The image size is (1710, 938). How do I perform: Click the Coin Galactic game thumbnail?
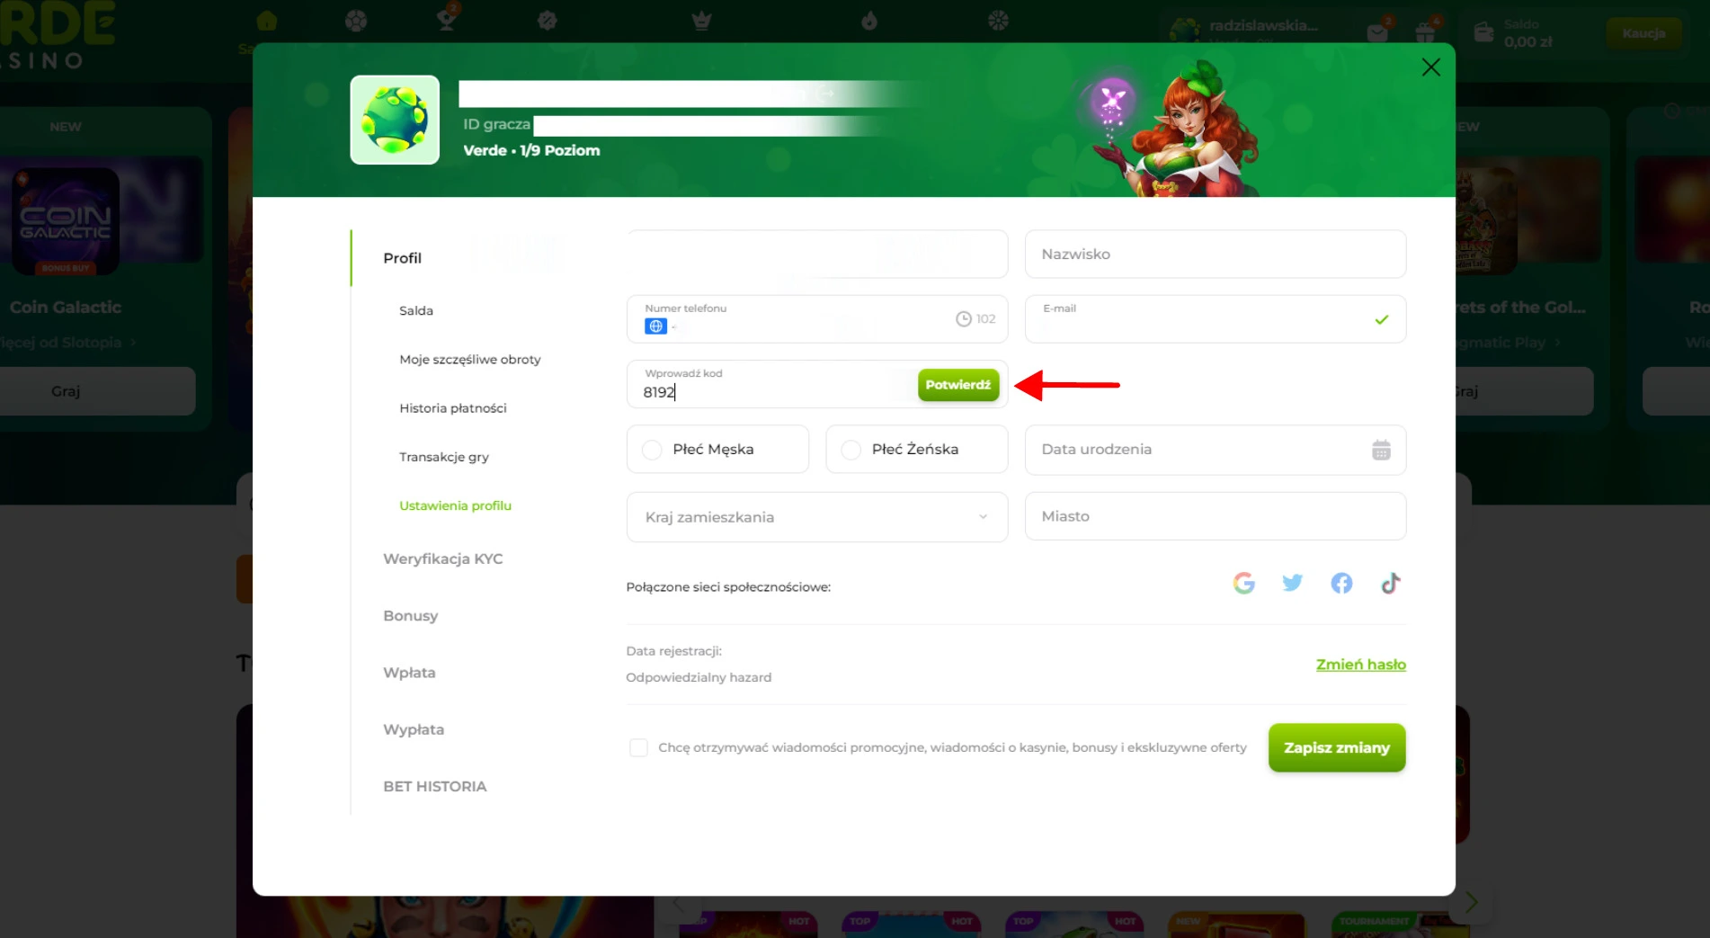tap(66, 220)
